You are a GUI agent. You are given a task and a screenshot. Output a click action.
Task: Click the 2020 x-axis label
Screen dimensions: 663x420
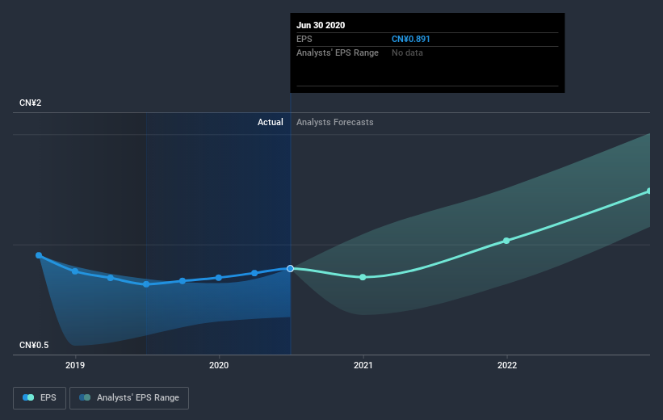(219, 365)
